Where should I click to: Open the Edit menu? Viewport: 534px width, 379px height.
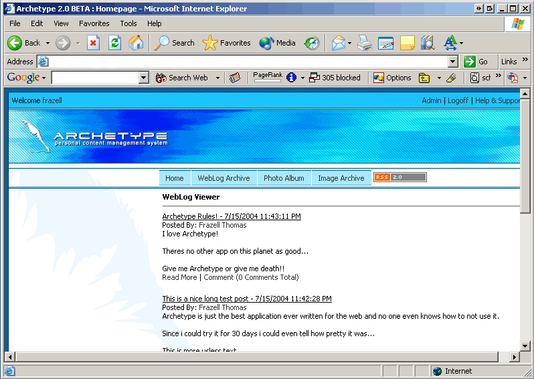pos(37,23)
